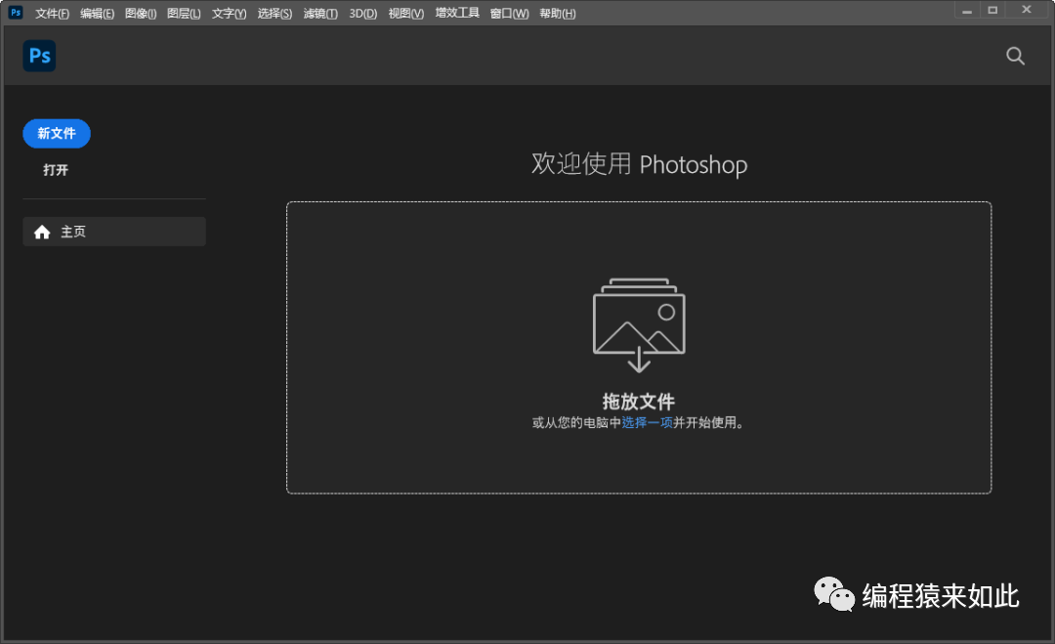Open the 窗口(W) menu
The width and height of the screenshot is (1055, 644).
(x=509, y=14)
